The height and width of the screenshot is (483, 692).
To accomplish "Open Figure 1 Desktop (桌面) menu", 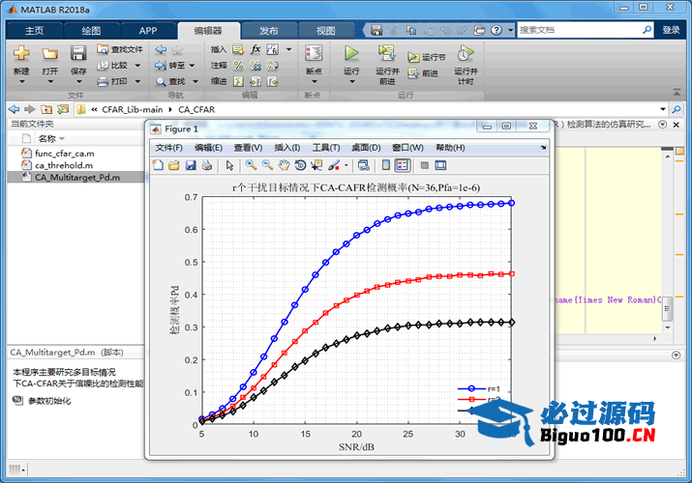I will pyautogui.click(x=366, y=148).
